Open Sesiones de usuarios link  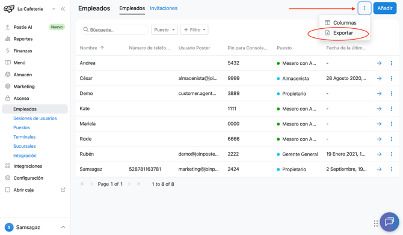[x=35, y=118]
